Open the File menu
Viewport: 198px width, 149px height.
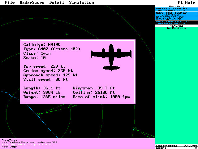[10, 2]
